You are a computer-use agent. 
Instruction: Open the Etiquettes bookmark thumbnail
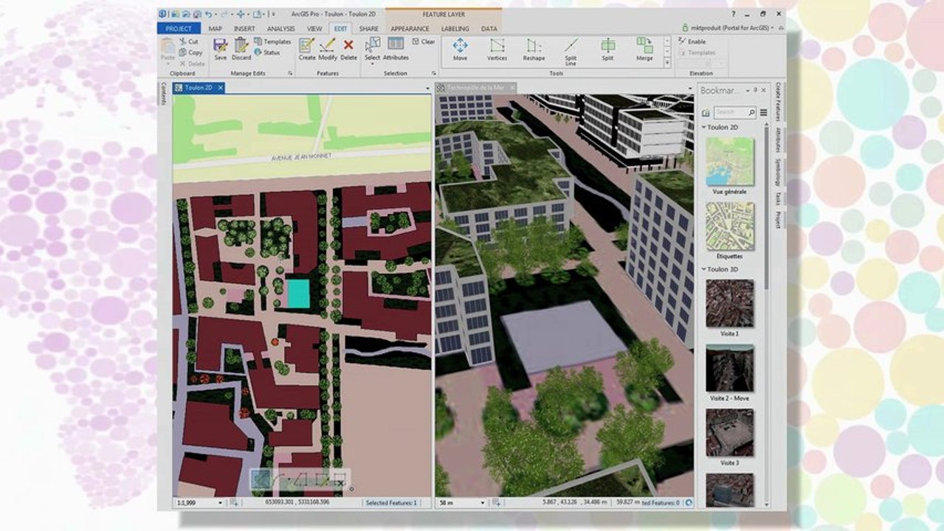pyautogui.click(x=729, y=226)
